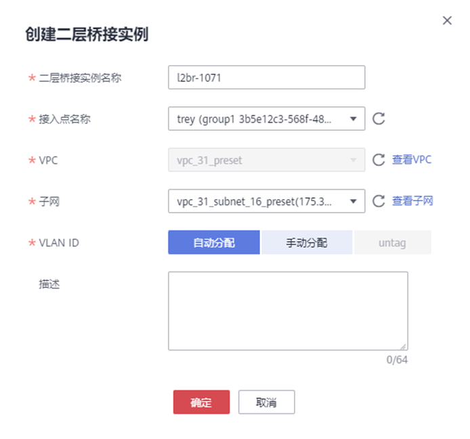Image resolution: width=470 pixels, height=439 pixels.
Task: Open the vpc_31_subnet_16_preset subnet dropdown
Action: tap(266, 201)
